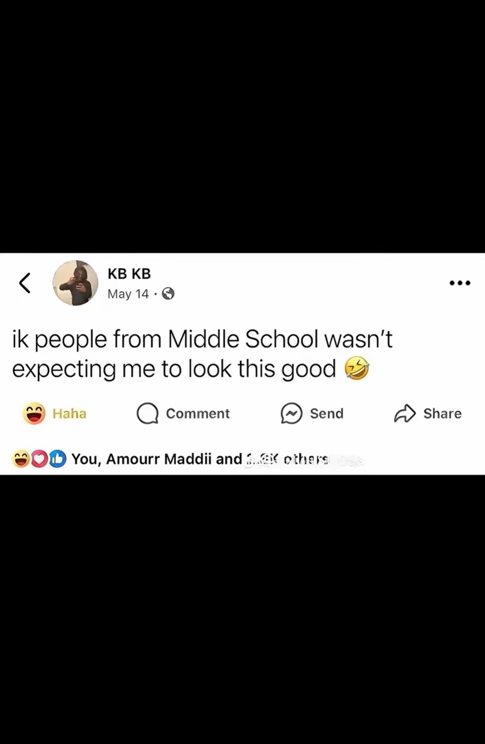Click the blue thumbs-up Like reaction icon

[x=58, y=459]
